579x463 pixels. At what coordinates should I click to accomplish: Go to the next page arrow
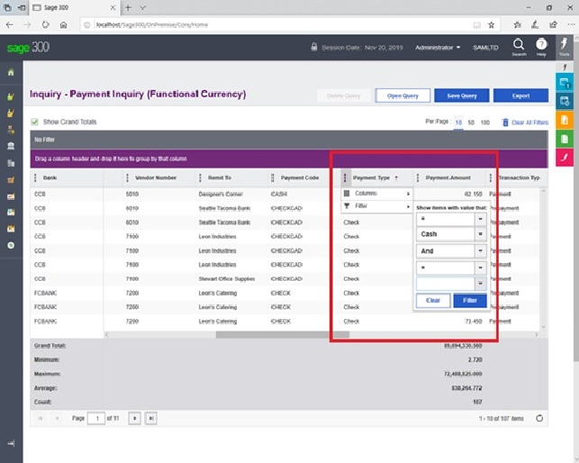(x=134, y=418)
